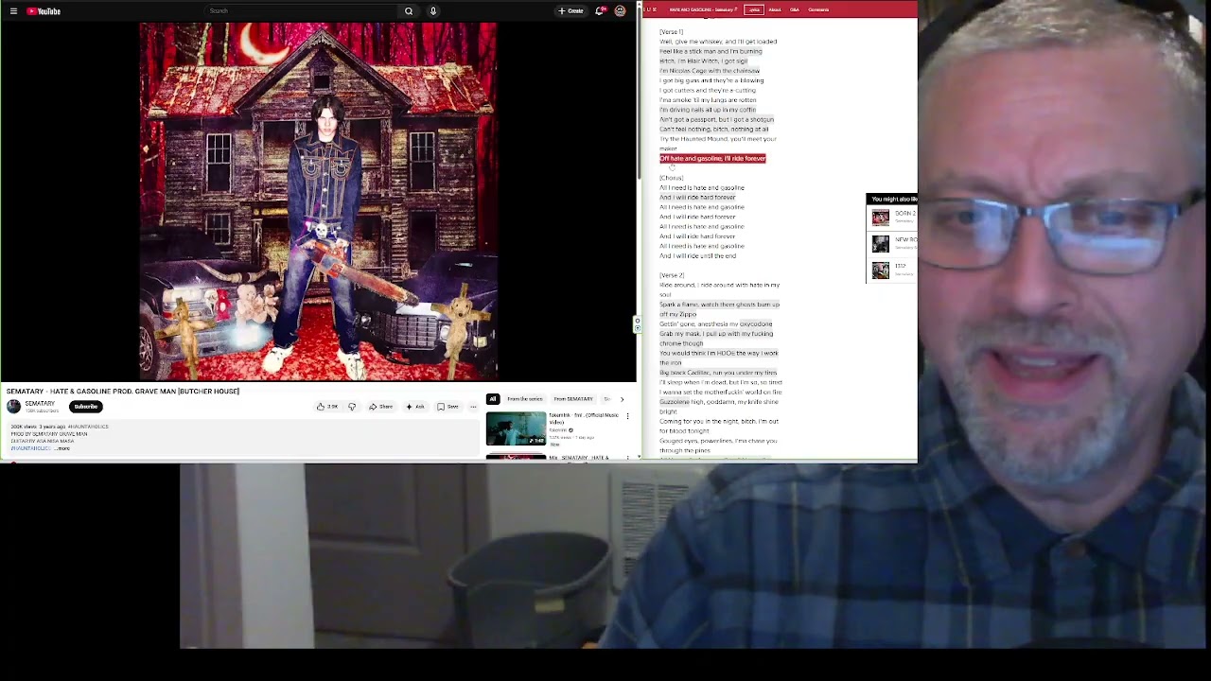
Task: Go to the YouTube home logo
Action: click(x=44, y=11)
